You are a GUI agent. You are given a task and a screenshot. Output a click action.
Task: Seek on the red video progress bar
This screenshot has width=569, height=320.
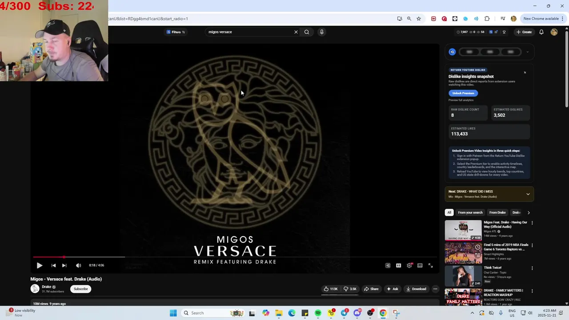(235, 257)
